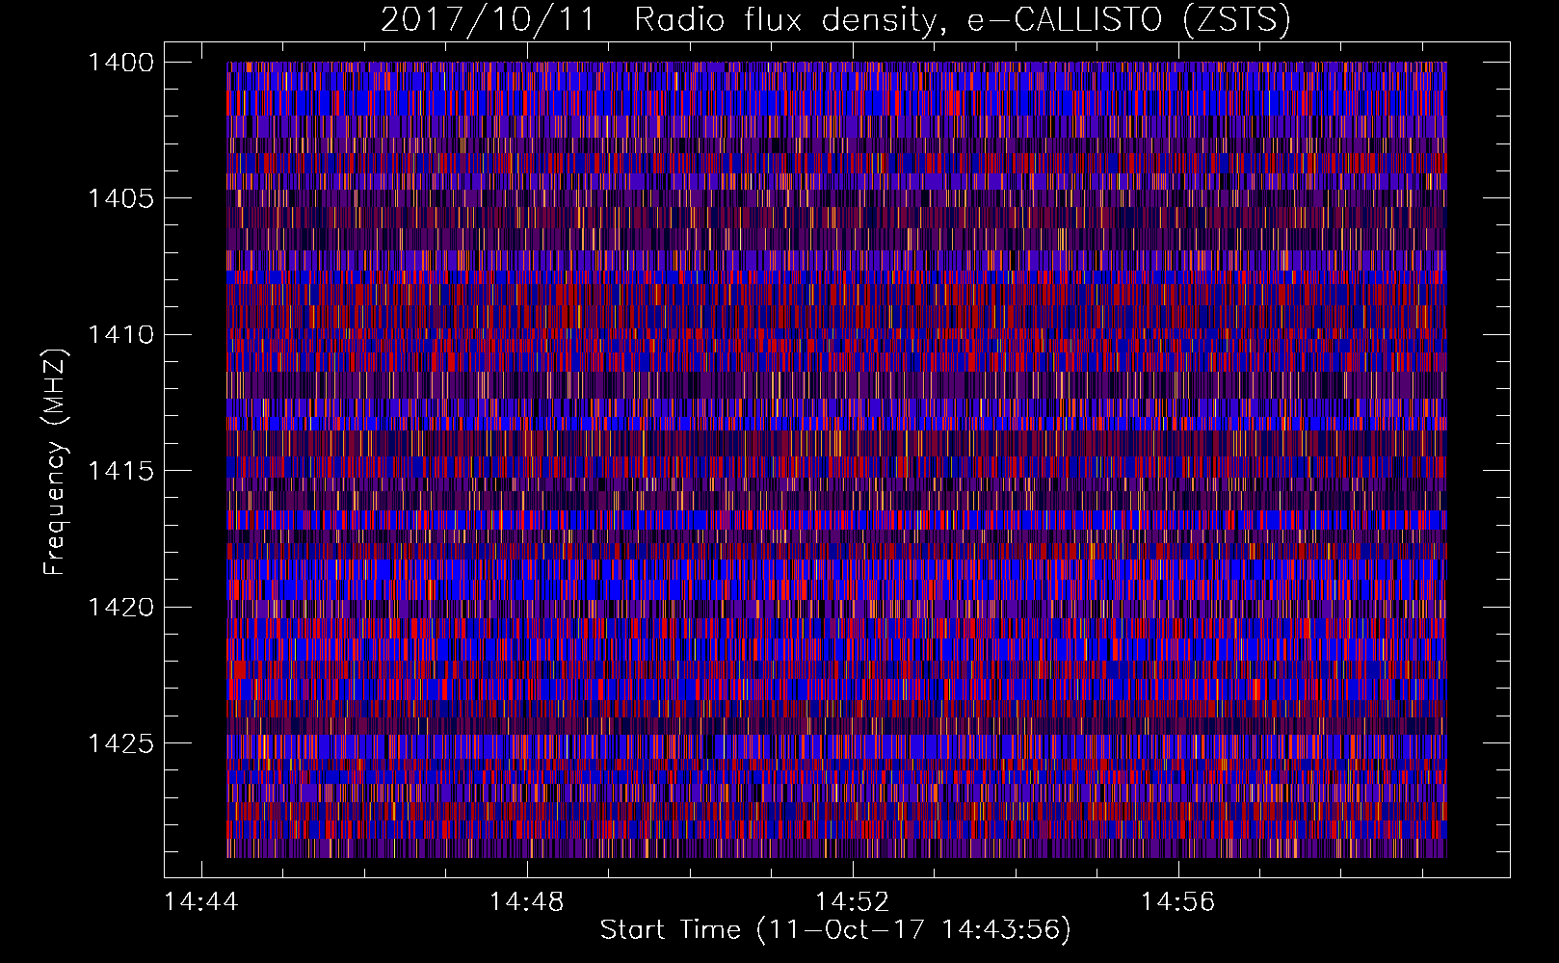Click the 14:56 time axis label
The image size is (1559, 963).
click(1178, 902)
